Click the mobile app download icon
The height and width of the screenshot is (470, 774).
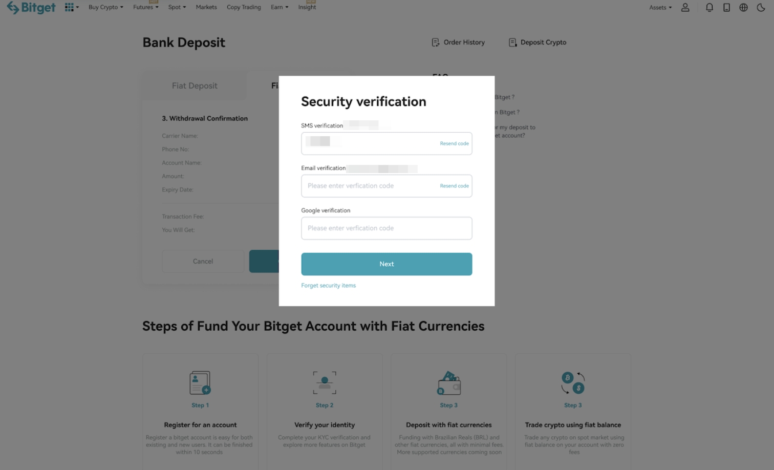(x=726, y=7)
